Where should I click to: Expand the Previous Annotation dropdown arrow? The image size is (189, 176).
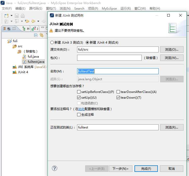click(22, 21)
